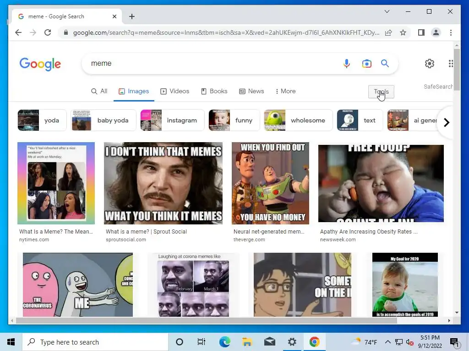Search by image with camera icon
This screenshot has width=469, height=351.
pyautogui.click(x=367, y=64)
